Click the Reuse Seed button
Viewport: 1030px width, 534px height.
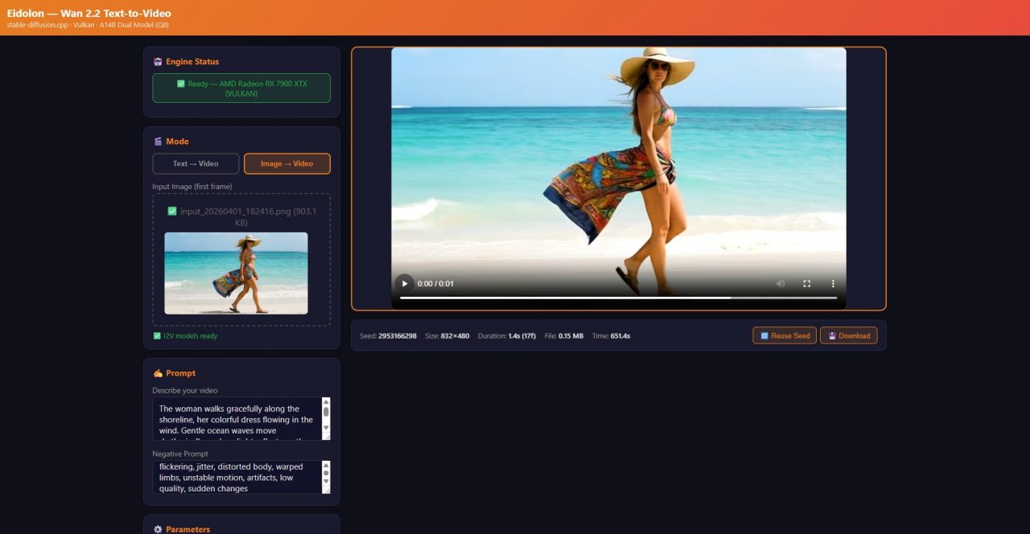point(784,335)
